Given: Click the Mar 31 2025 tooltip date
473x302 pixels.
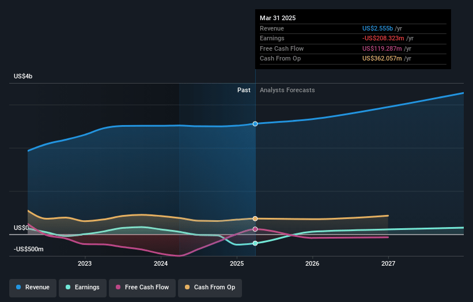Looking at the screenshot, I should [x=278, y=18].
